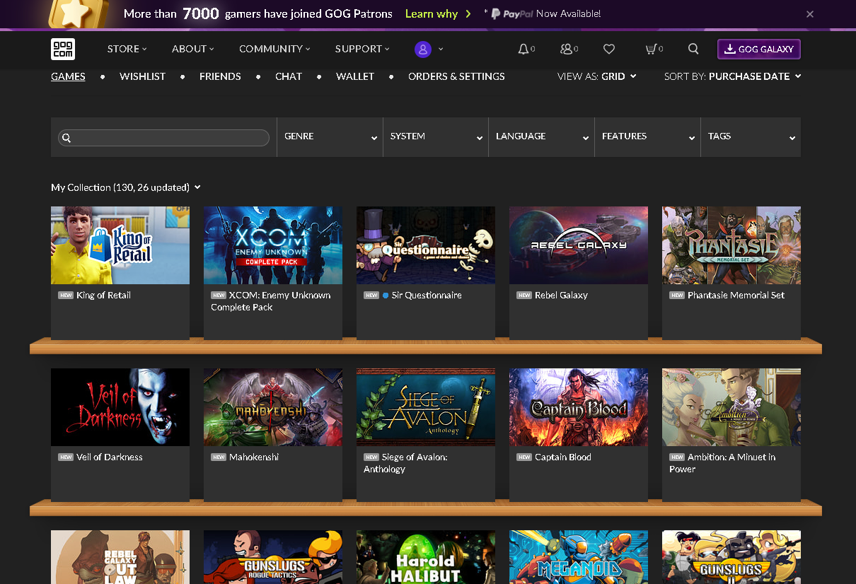The width and height of the screenshot is (856, 584).
Task: Open the ABOUT menu
Action: (192, 49)
